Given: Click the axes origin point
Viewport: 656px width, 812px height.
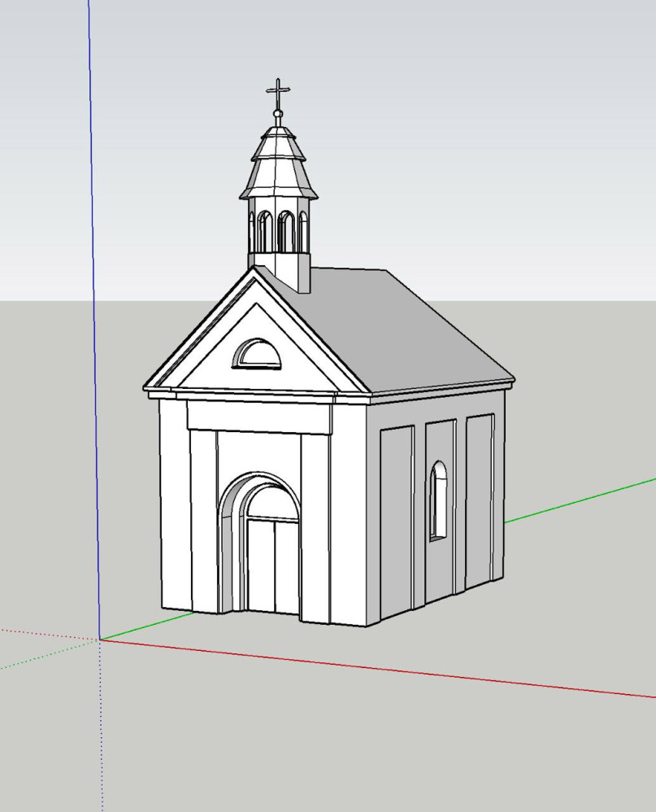Looking at the screenshot, I should [100, 640].
